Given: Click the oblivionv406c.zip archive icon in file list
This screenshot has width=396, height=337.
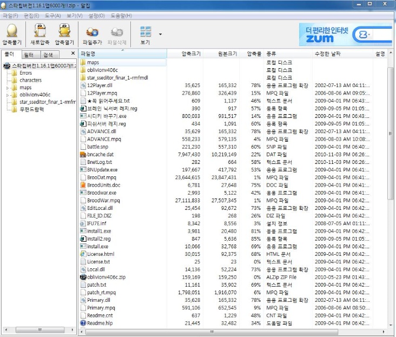Looking at the screenshot, I should (83, 277).
